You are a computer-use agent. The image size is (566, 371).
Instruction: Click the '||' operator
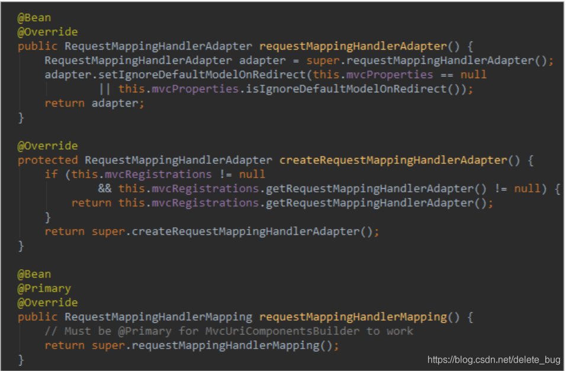pyautogui.click(x=105, y=89)
